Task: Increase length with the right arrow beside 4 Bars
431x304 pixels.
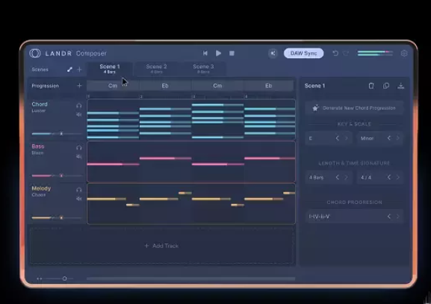Action: (x=347, y=177)
